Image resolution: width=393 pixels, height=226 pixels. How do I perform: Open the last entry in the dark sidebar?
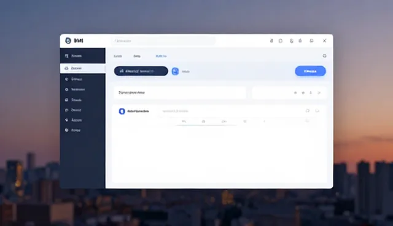(83, 130)
